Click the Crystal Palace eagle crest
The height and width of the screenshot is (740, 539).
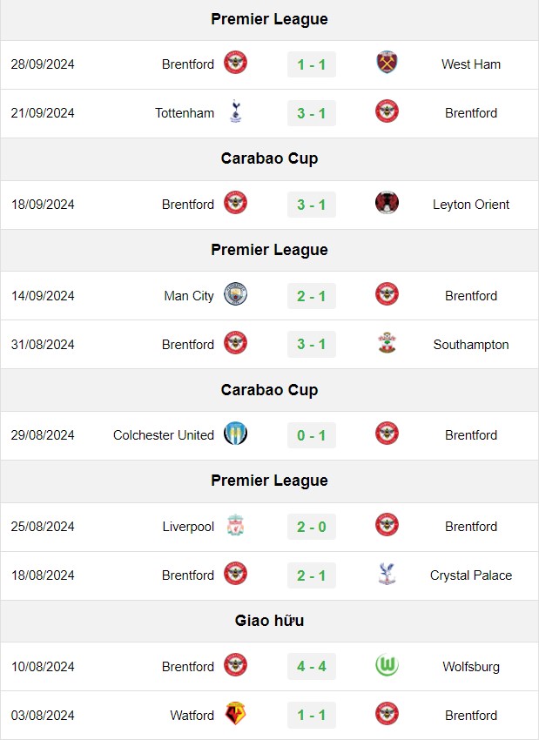[387, 574]
